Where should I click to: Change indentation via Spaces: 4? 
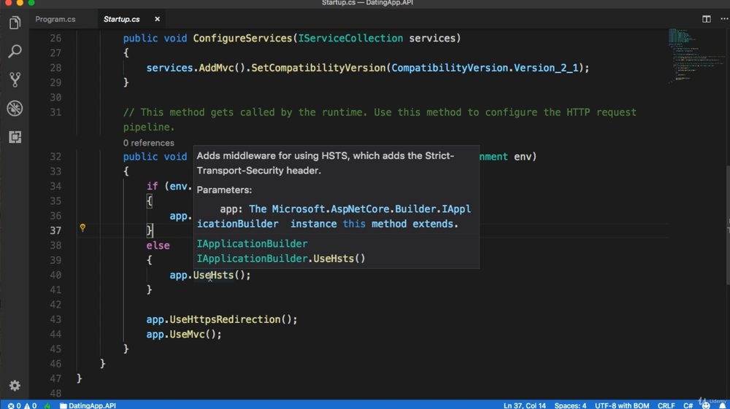(x=570, y=405)
